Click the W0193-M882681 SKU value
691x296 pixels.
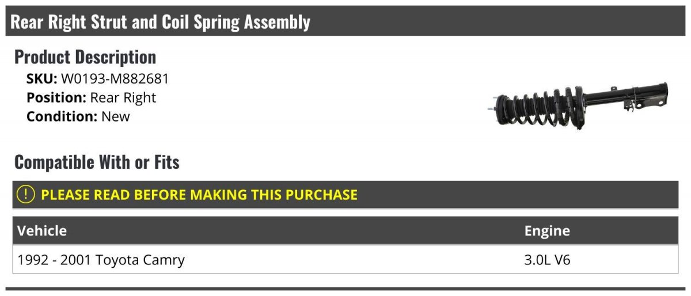(x=115, y=79)
